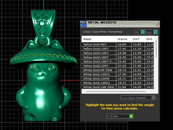Click the SPG column header

tap(149, 39)
